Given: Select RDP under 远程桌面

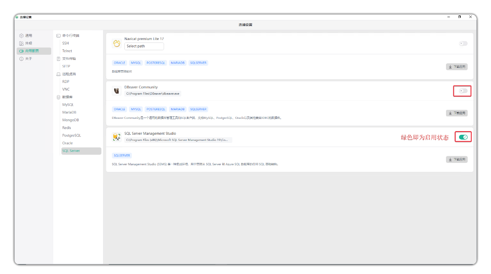Looking at the screenshot, I should tap(65, 82).
